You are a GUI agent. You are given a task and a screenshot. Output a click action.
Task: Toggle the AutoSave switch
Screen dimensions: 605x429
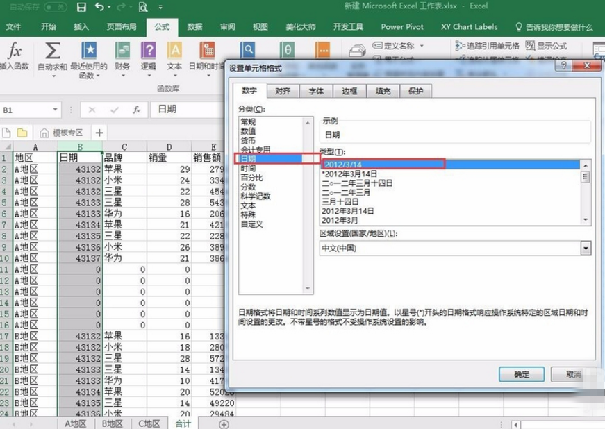click(x=55, y=8)
